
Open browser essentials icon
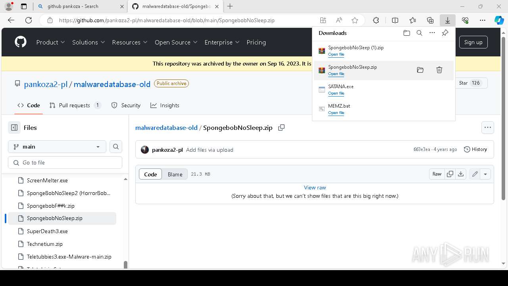point(465,20)
